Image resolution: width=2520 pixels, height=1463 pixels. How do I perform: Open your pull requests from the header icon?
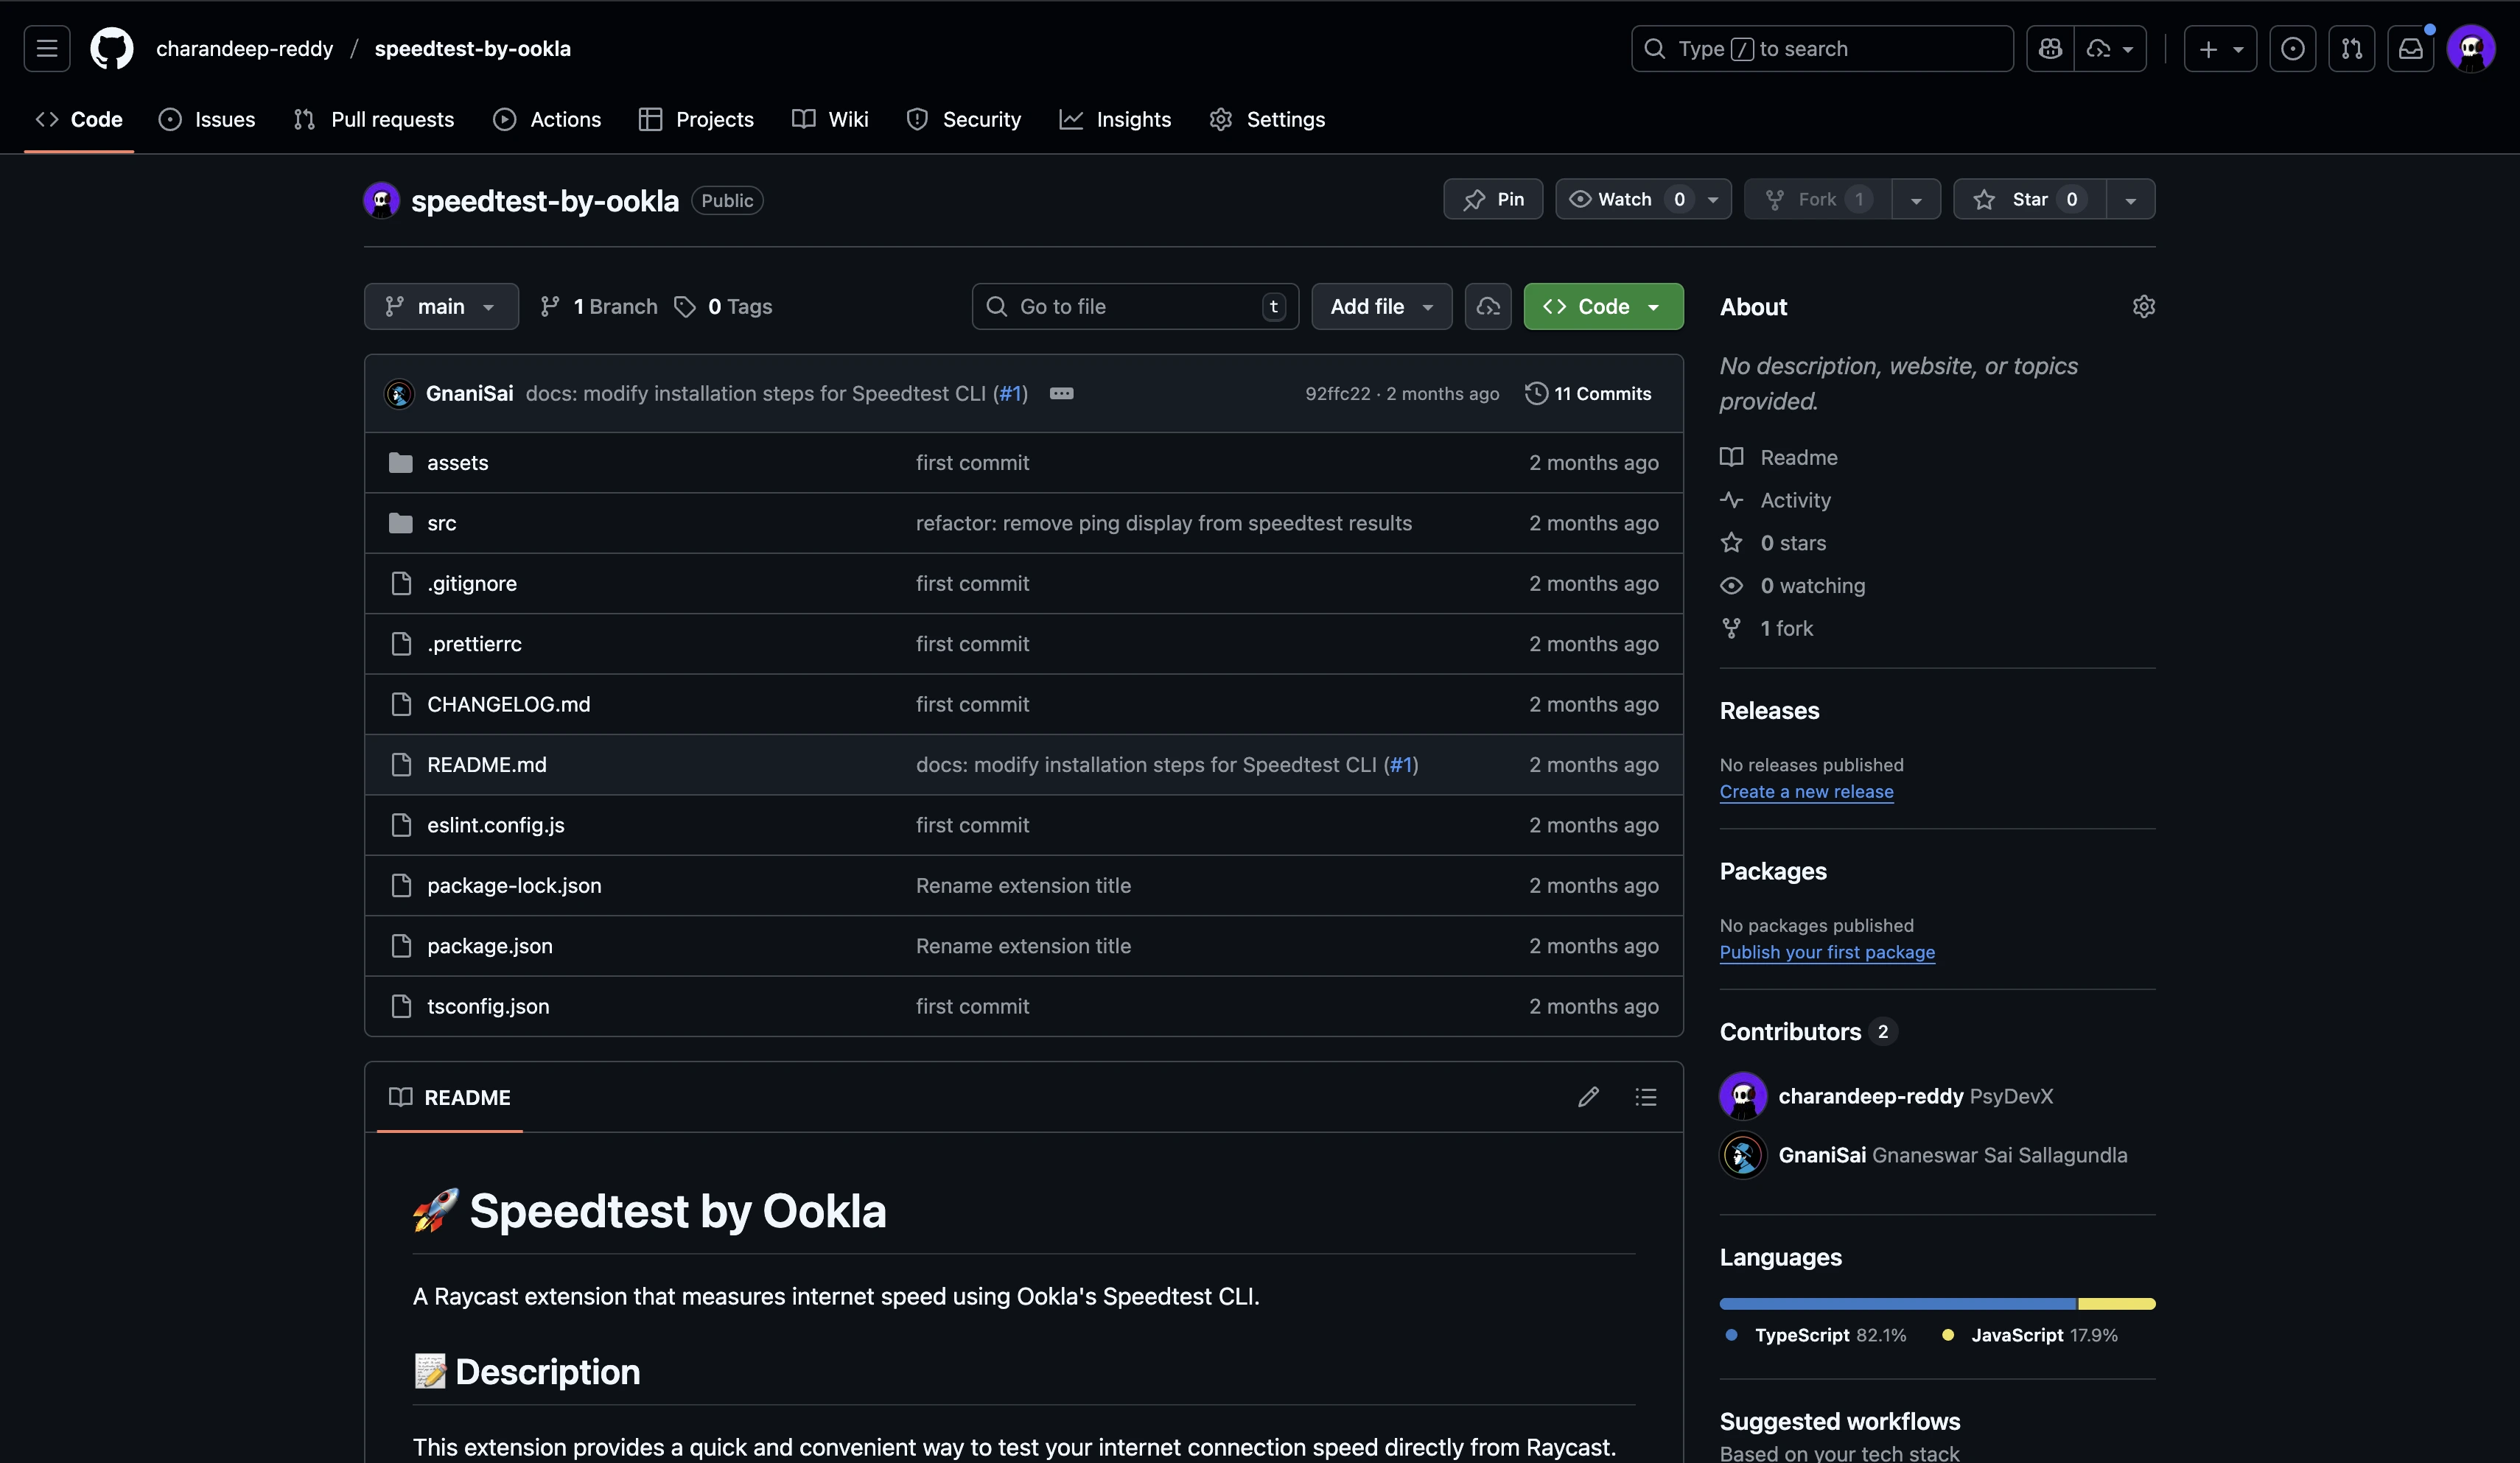pos(2353,48)
